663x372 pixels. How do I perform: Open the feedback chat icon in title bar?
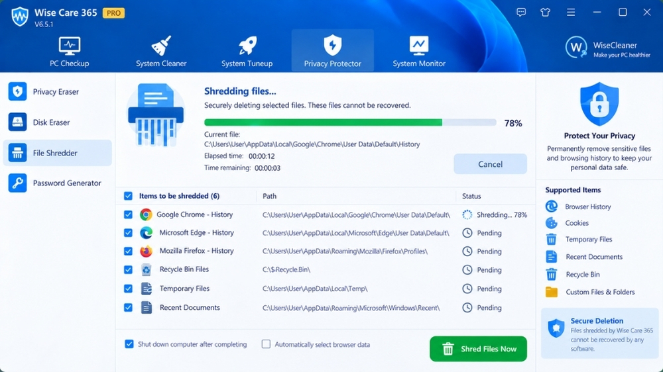[521, 12]
